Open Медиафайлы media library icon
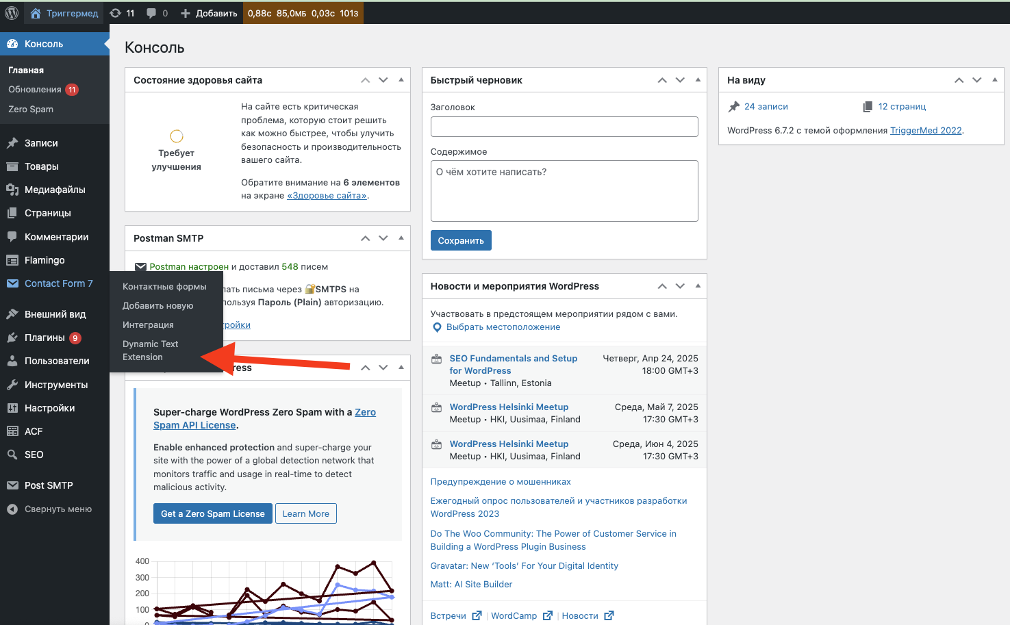 click(12, 190)
